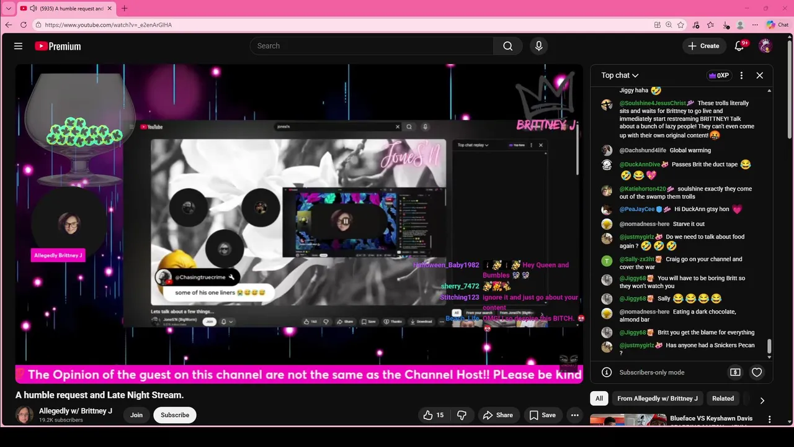Expand the Top chat mode dropdown
The width and height of the screenshot is (794, 447).
(620, 75)
